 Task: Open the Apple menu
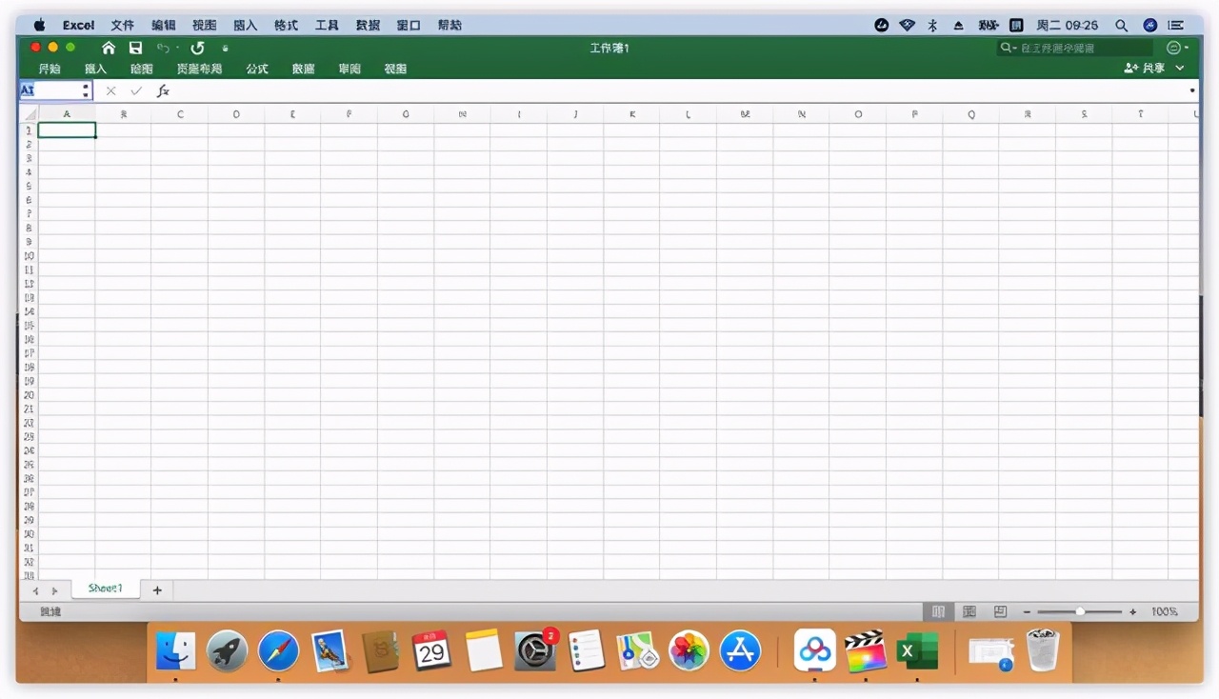(x=39, y=25)
